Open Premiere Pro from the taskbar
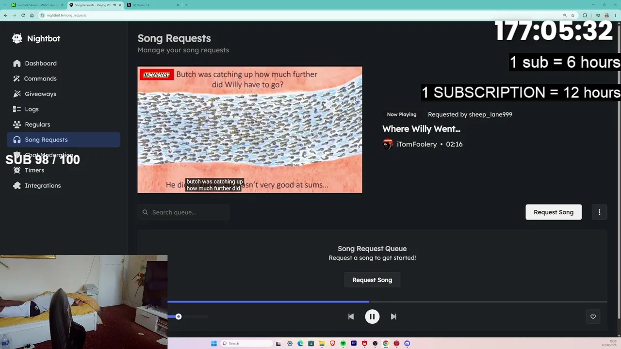The image size is (621, 349). pos(354,344)
